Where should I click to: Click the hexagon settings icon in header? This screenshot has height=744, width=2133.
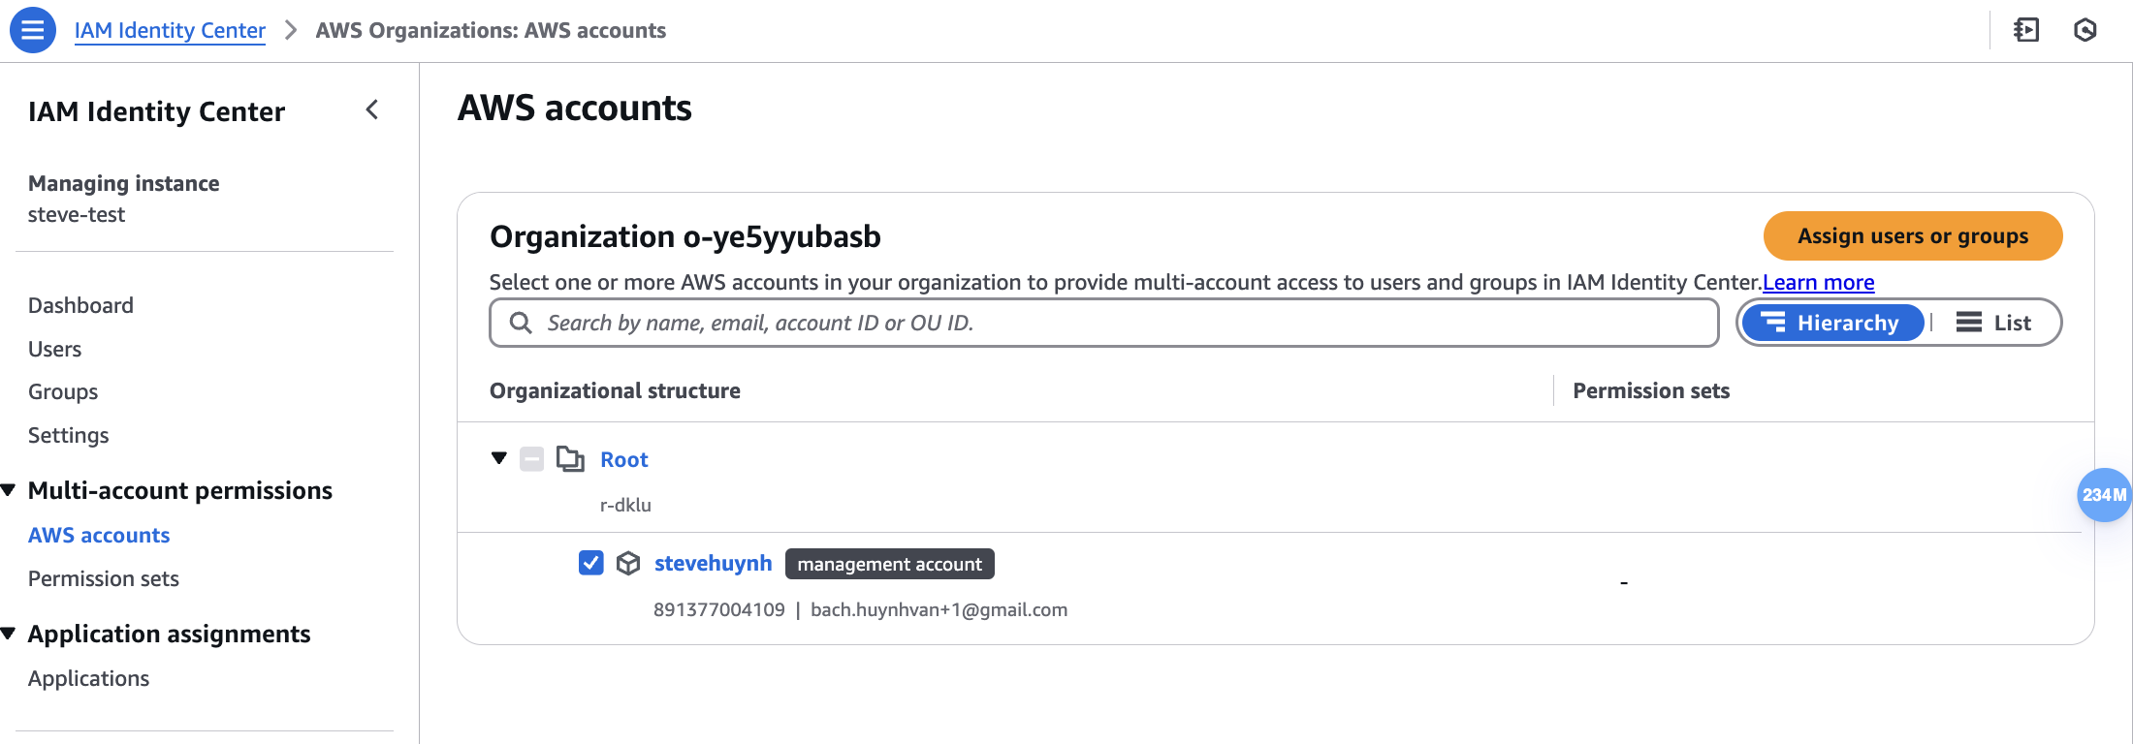pos(2085,30)
